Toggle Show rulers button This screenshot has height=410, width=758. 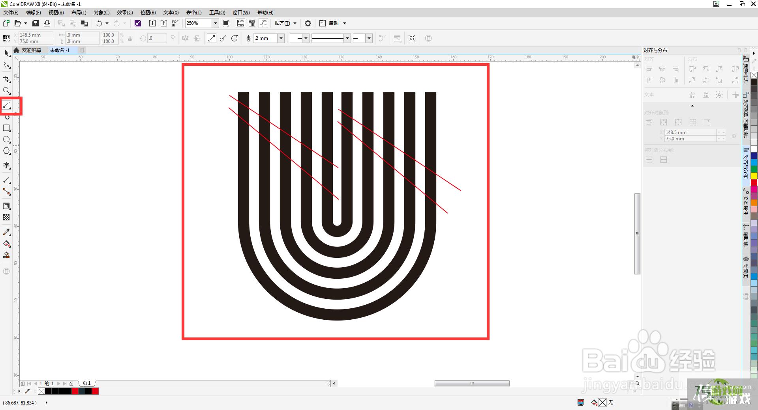240,23
